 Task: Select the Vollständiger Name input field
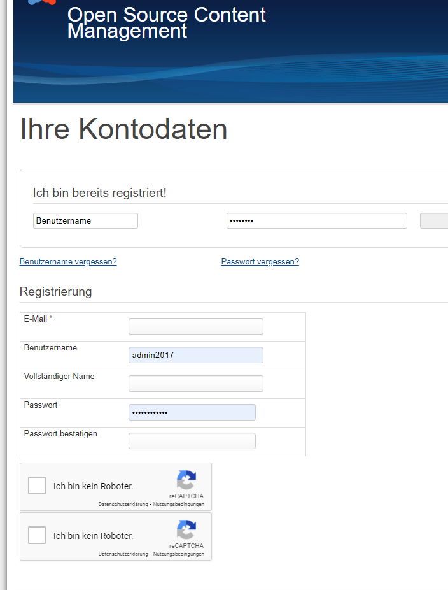pos(195,384)
